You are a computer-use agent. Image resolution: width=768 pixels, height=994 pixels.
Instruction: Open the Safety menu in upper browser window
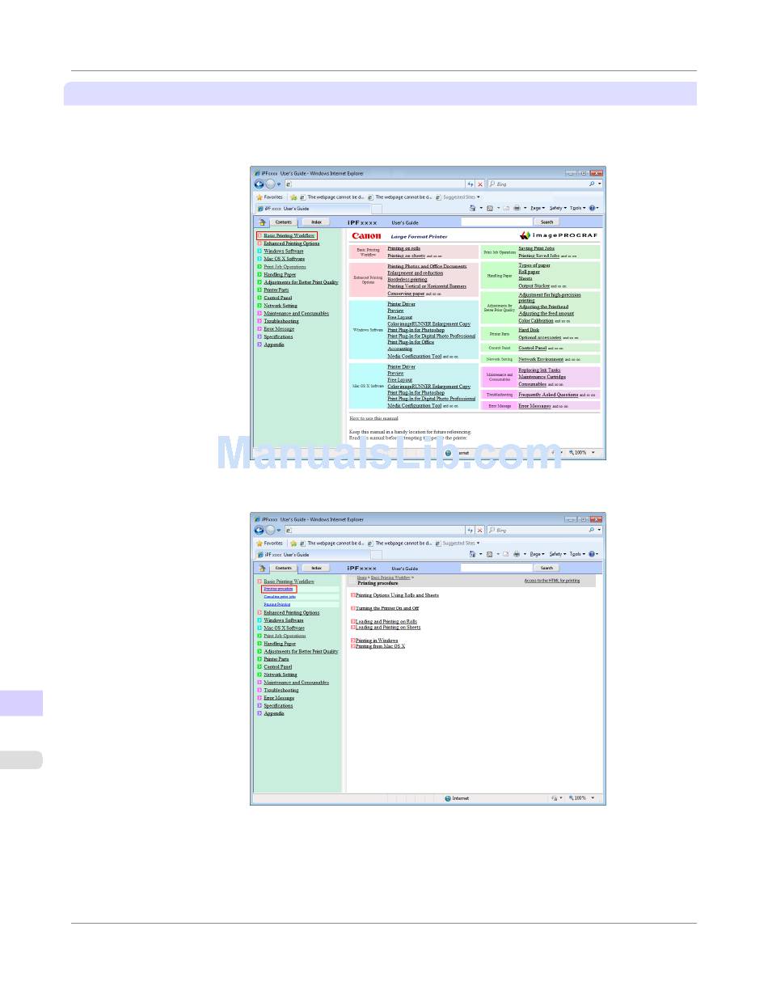click(x=556, y=208)
